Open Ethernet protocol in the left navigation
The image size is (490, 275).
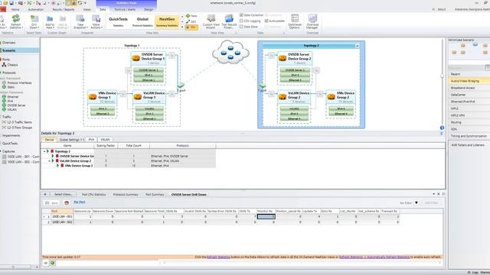tap(10, 97)
